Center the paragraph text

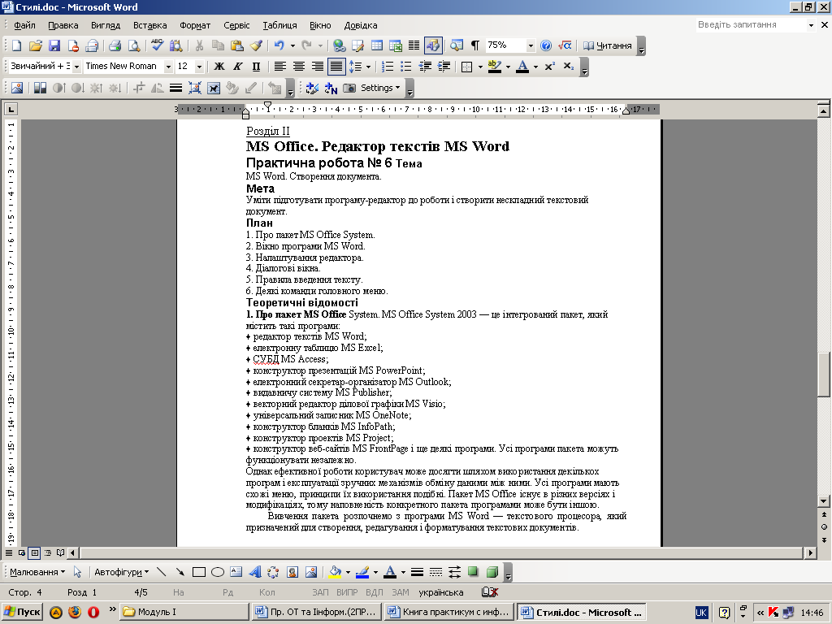click(299, 67)
